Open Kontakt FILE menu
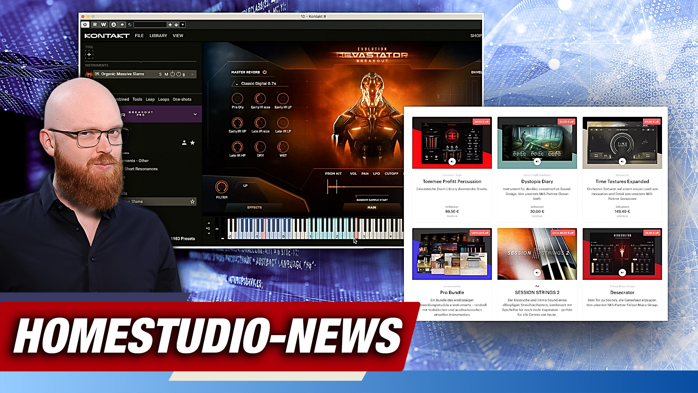The image size is (698, 393). click(139, 36)
